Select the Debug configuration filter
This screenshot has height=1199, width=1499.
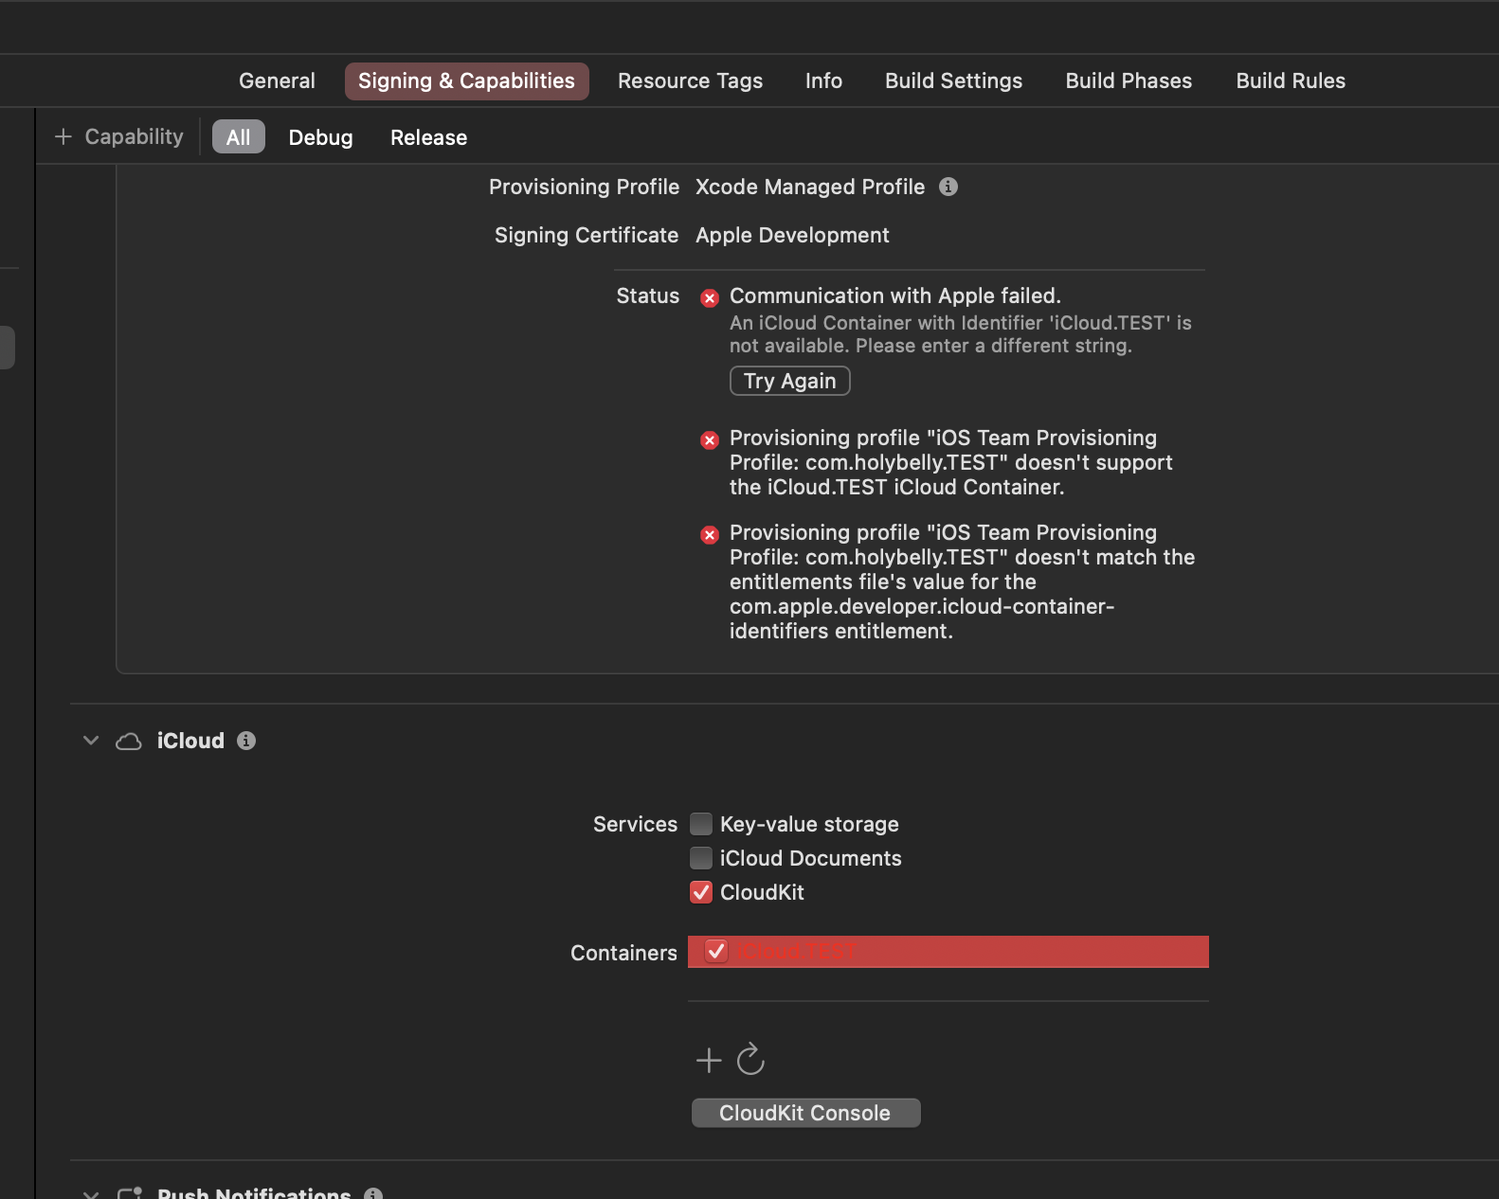[x=320, y=137]
